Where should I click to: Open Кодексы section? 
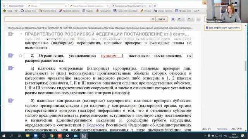[x=88, y=11]
